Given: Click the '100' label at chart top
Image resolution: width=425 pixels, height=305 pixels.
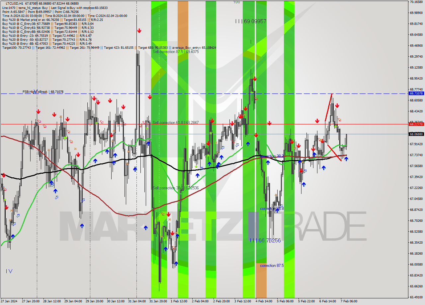Looking at the screenshot, I should [x=236, y=2].
